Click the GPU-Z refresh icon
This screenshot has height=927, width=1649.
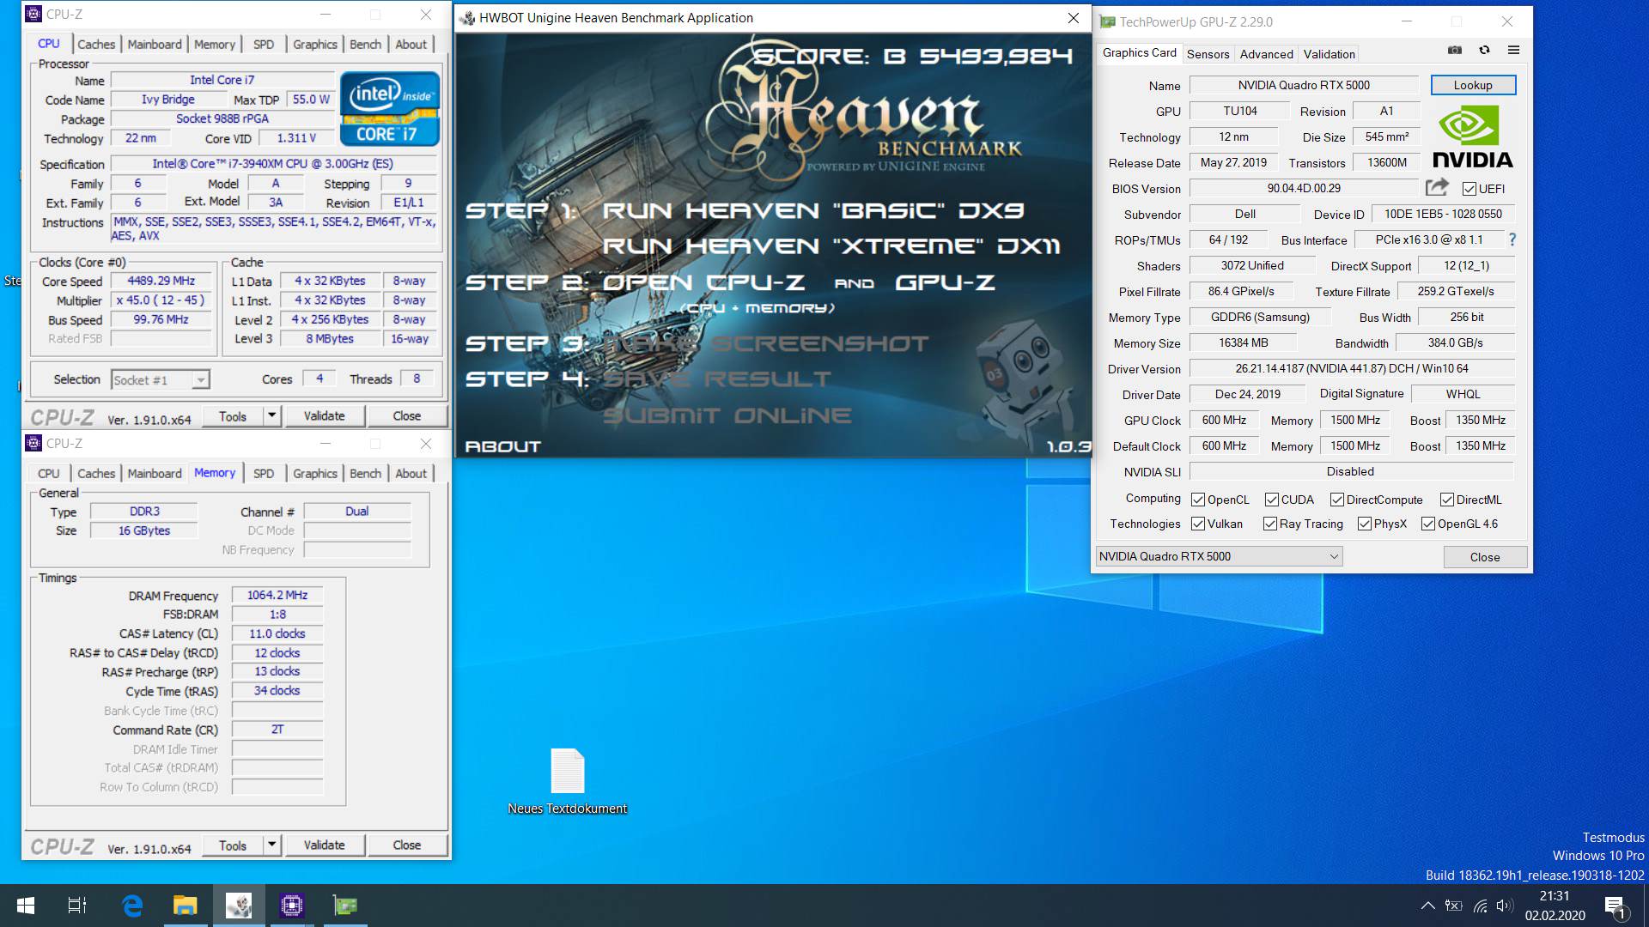1484,51
